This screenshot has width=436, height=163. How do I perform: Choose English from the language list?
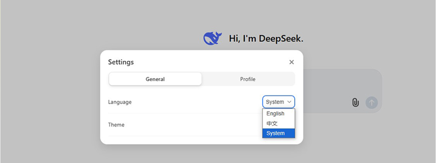coord(279,114)
